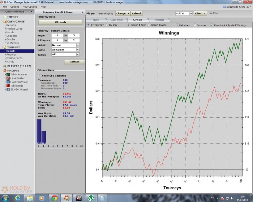
Task: Click Buyin minimum field with 3
Action: tap(57, 35)
